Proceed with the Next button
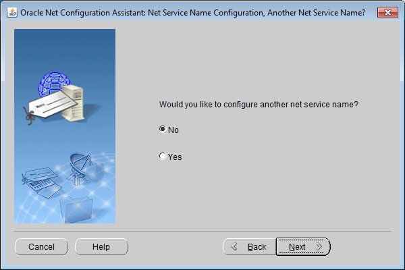 click(303, 247)
